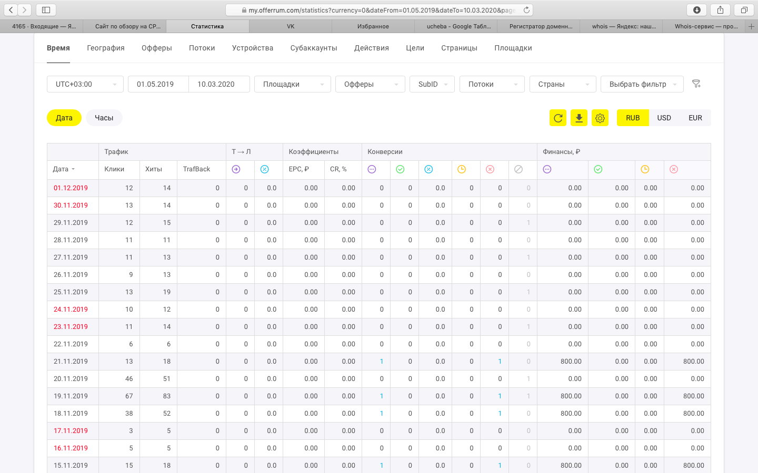Click the green checkmark icon under Конверсии
The image size is (758, 473).
pyautogui.click(x=400, y=169)
